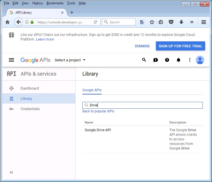This screenshot has height=182, width=212.
Task: Open site information icon in address bar
Action: click(27, 22)
